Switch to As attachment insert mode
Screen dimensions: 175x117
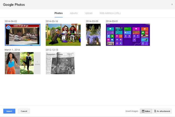pos(162,111)
